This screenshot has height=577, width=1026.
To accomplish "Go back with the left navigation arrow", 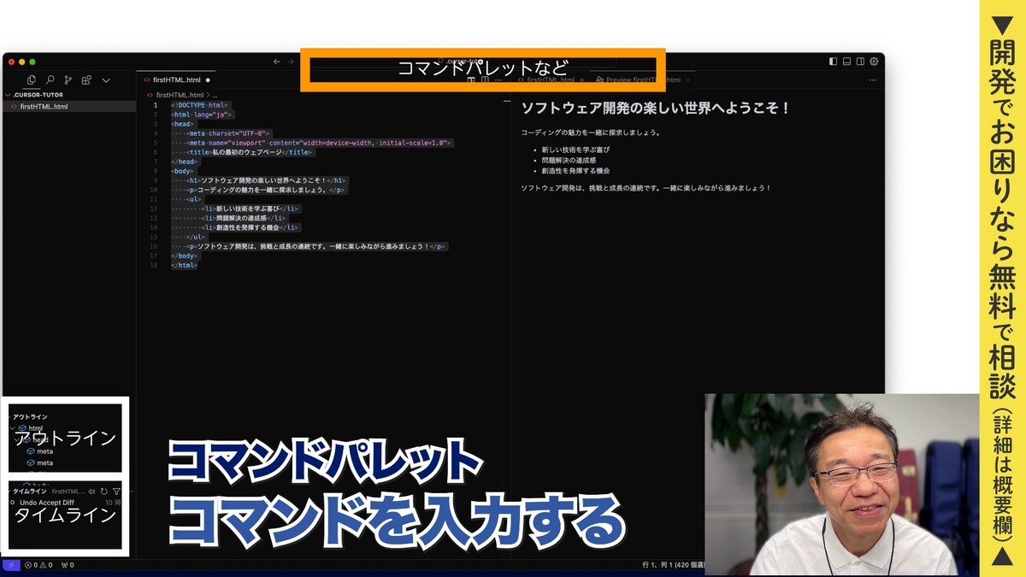I will coord(276,62).
